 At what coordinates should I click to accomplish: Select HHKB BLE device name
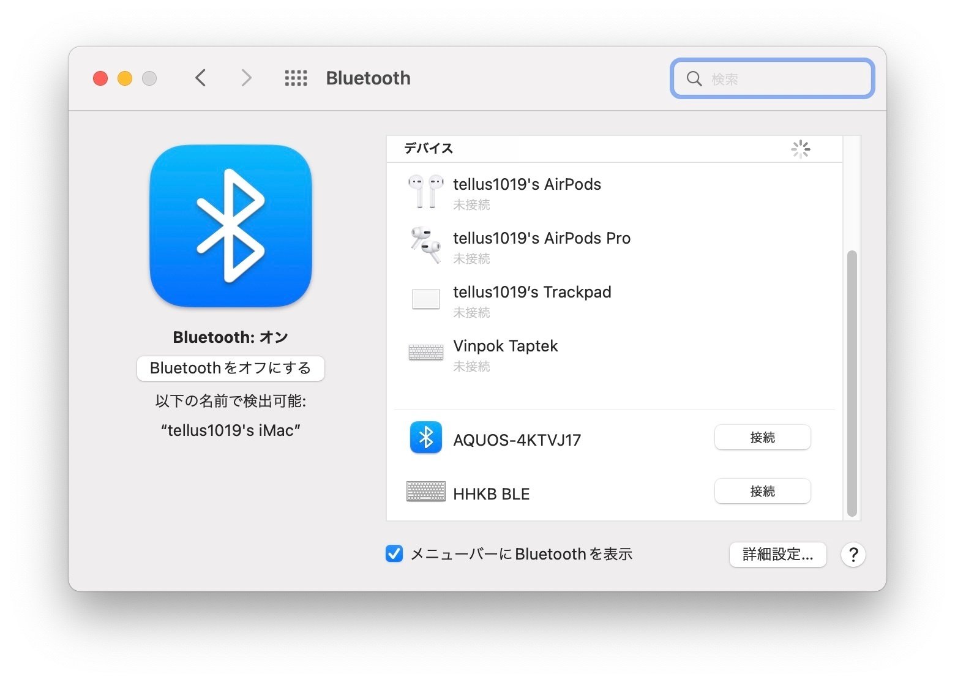coord(492,494)
